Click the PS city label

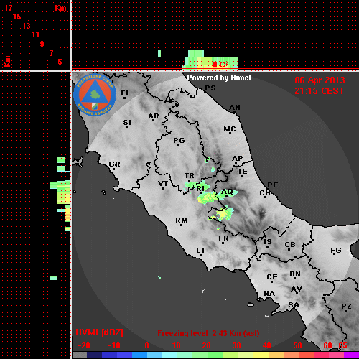(210, 88)
